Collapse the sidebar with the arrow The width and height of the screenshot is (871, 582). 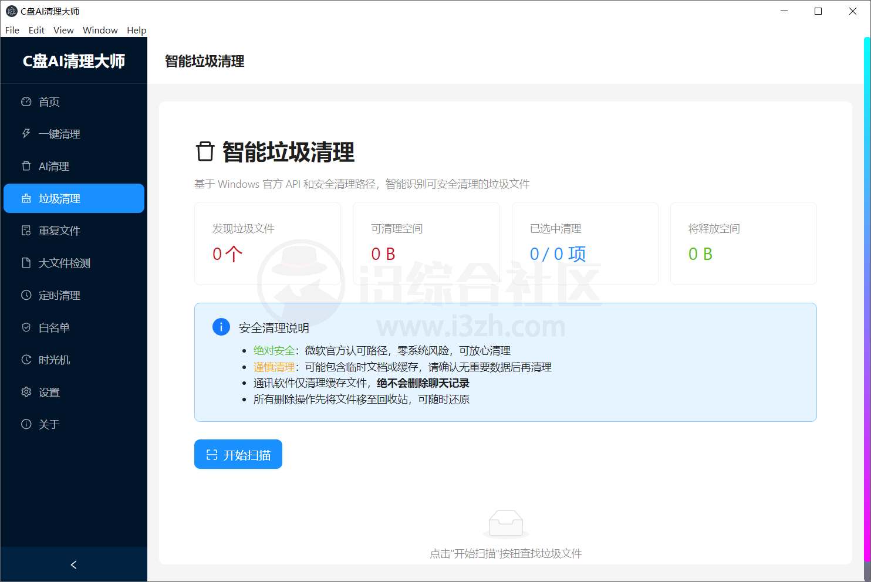73,564
